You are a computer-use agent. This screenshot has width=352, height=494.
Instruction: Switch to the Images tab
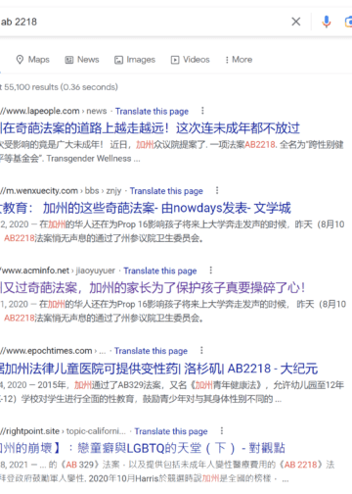point(135,60)
